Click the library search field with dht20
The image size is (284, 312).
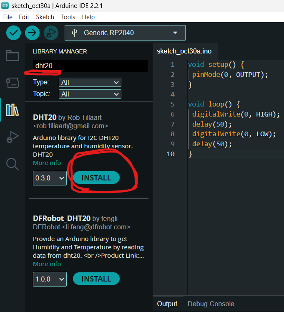tap(90, 66)
